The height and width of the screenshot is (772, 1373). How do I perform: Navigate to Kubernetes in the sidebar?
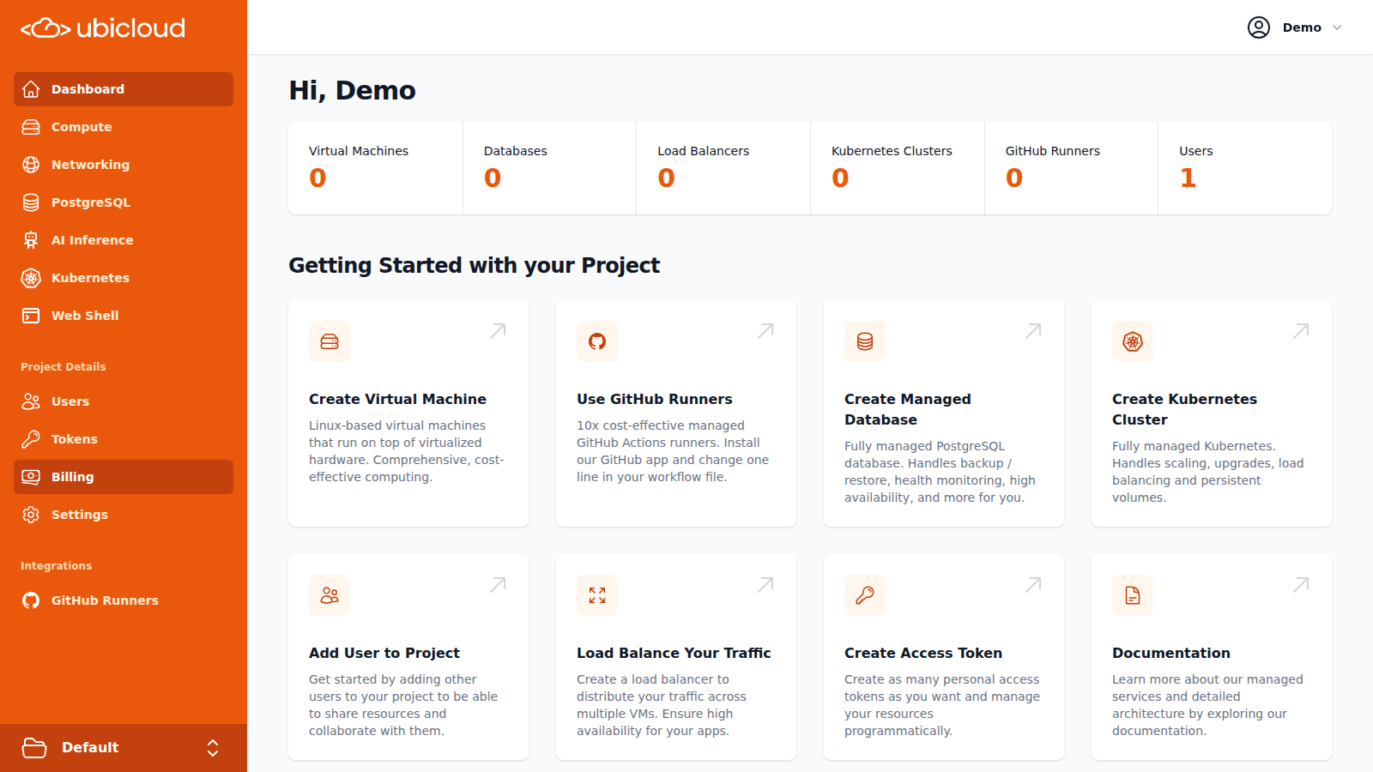click(124, 278)
